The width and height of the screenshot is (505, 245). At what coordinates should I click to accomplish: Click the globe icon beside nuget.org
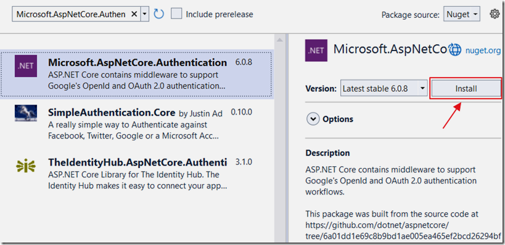(x=455, y=50)
